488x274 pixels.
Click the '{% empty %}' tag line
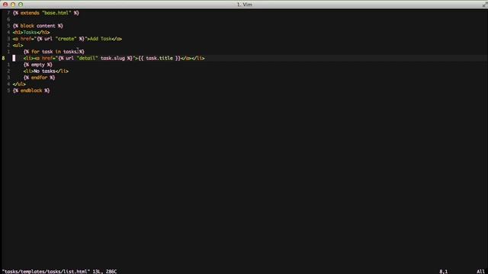click(x=38, y=65)
